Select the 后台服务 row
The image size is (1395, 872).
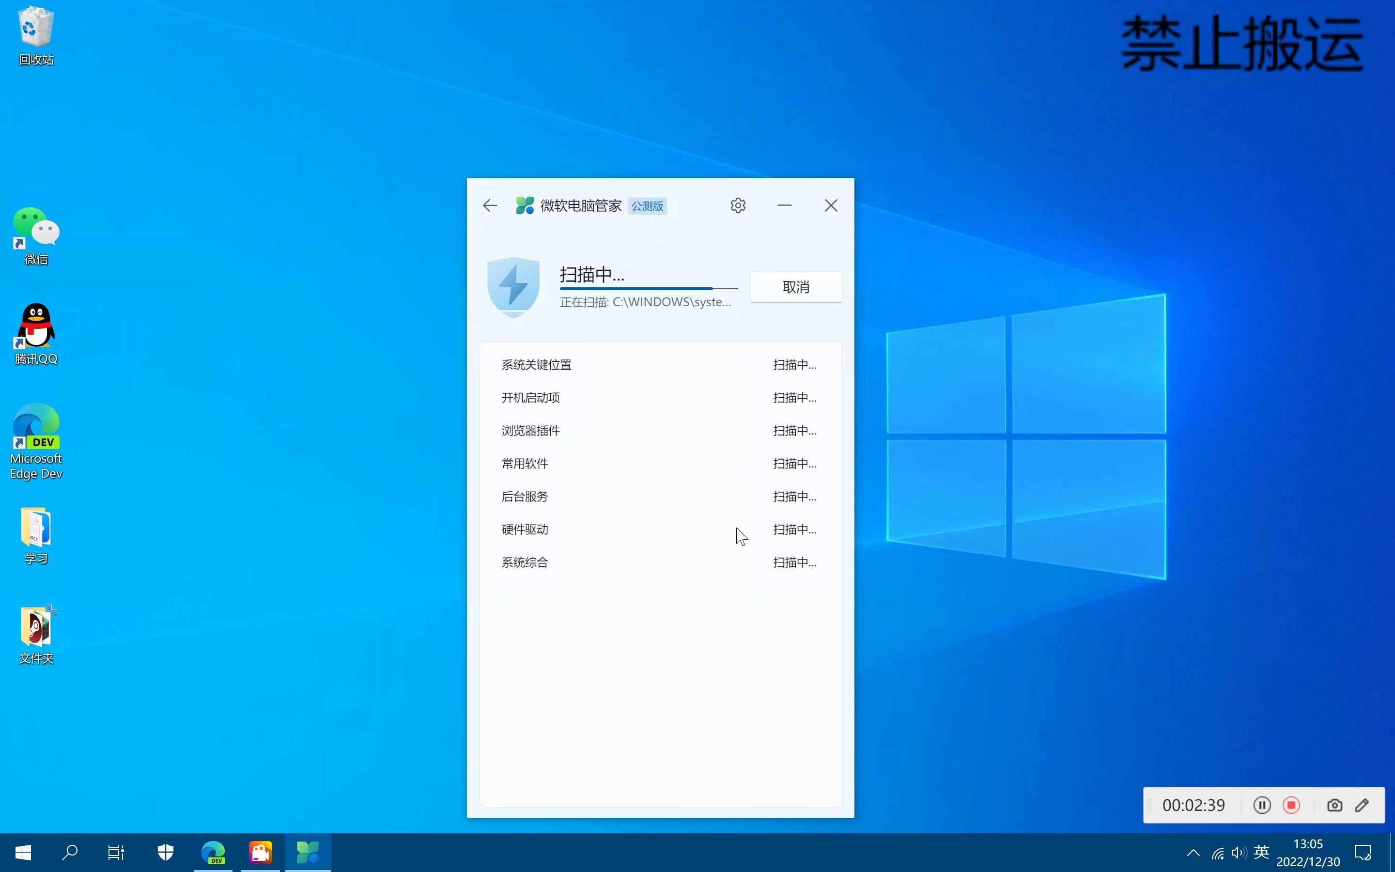(661, 497)
